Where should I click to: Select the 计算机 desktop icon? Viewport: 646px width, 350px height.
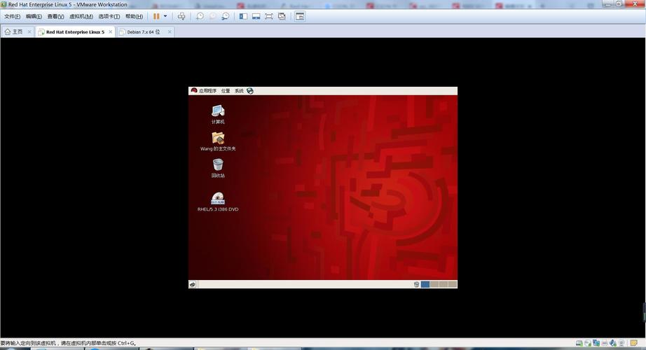point(218,114)
